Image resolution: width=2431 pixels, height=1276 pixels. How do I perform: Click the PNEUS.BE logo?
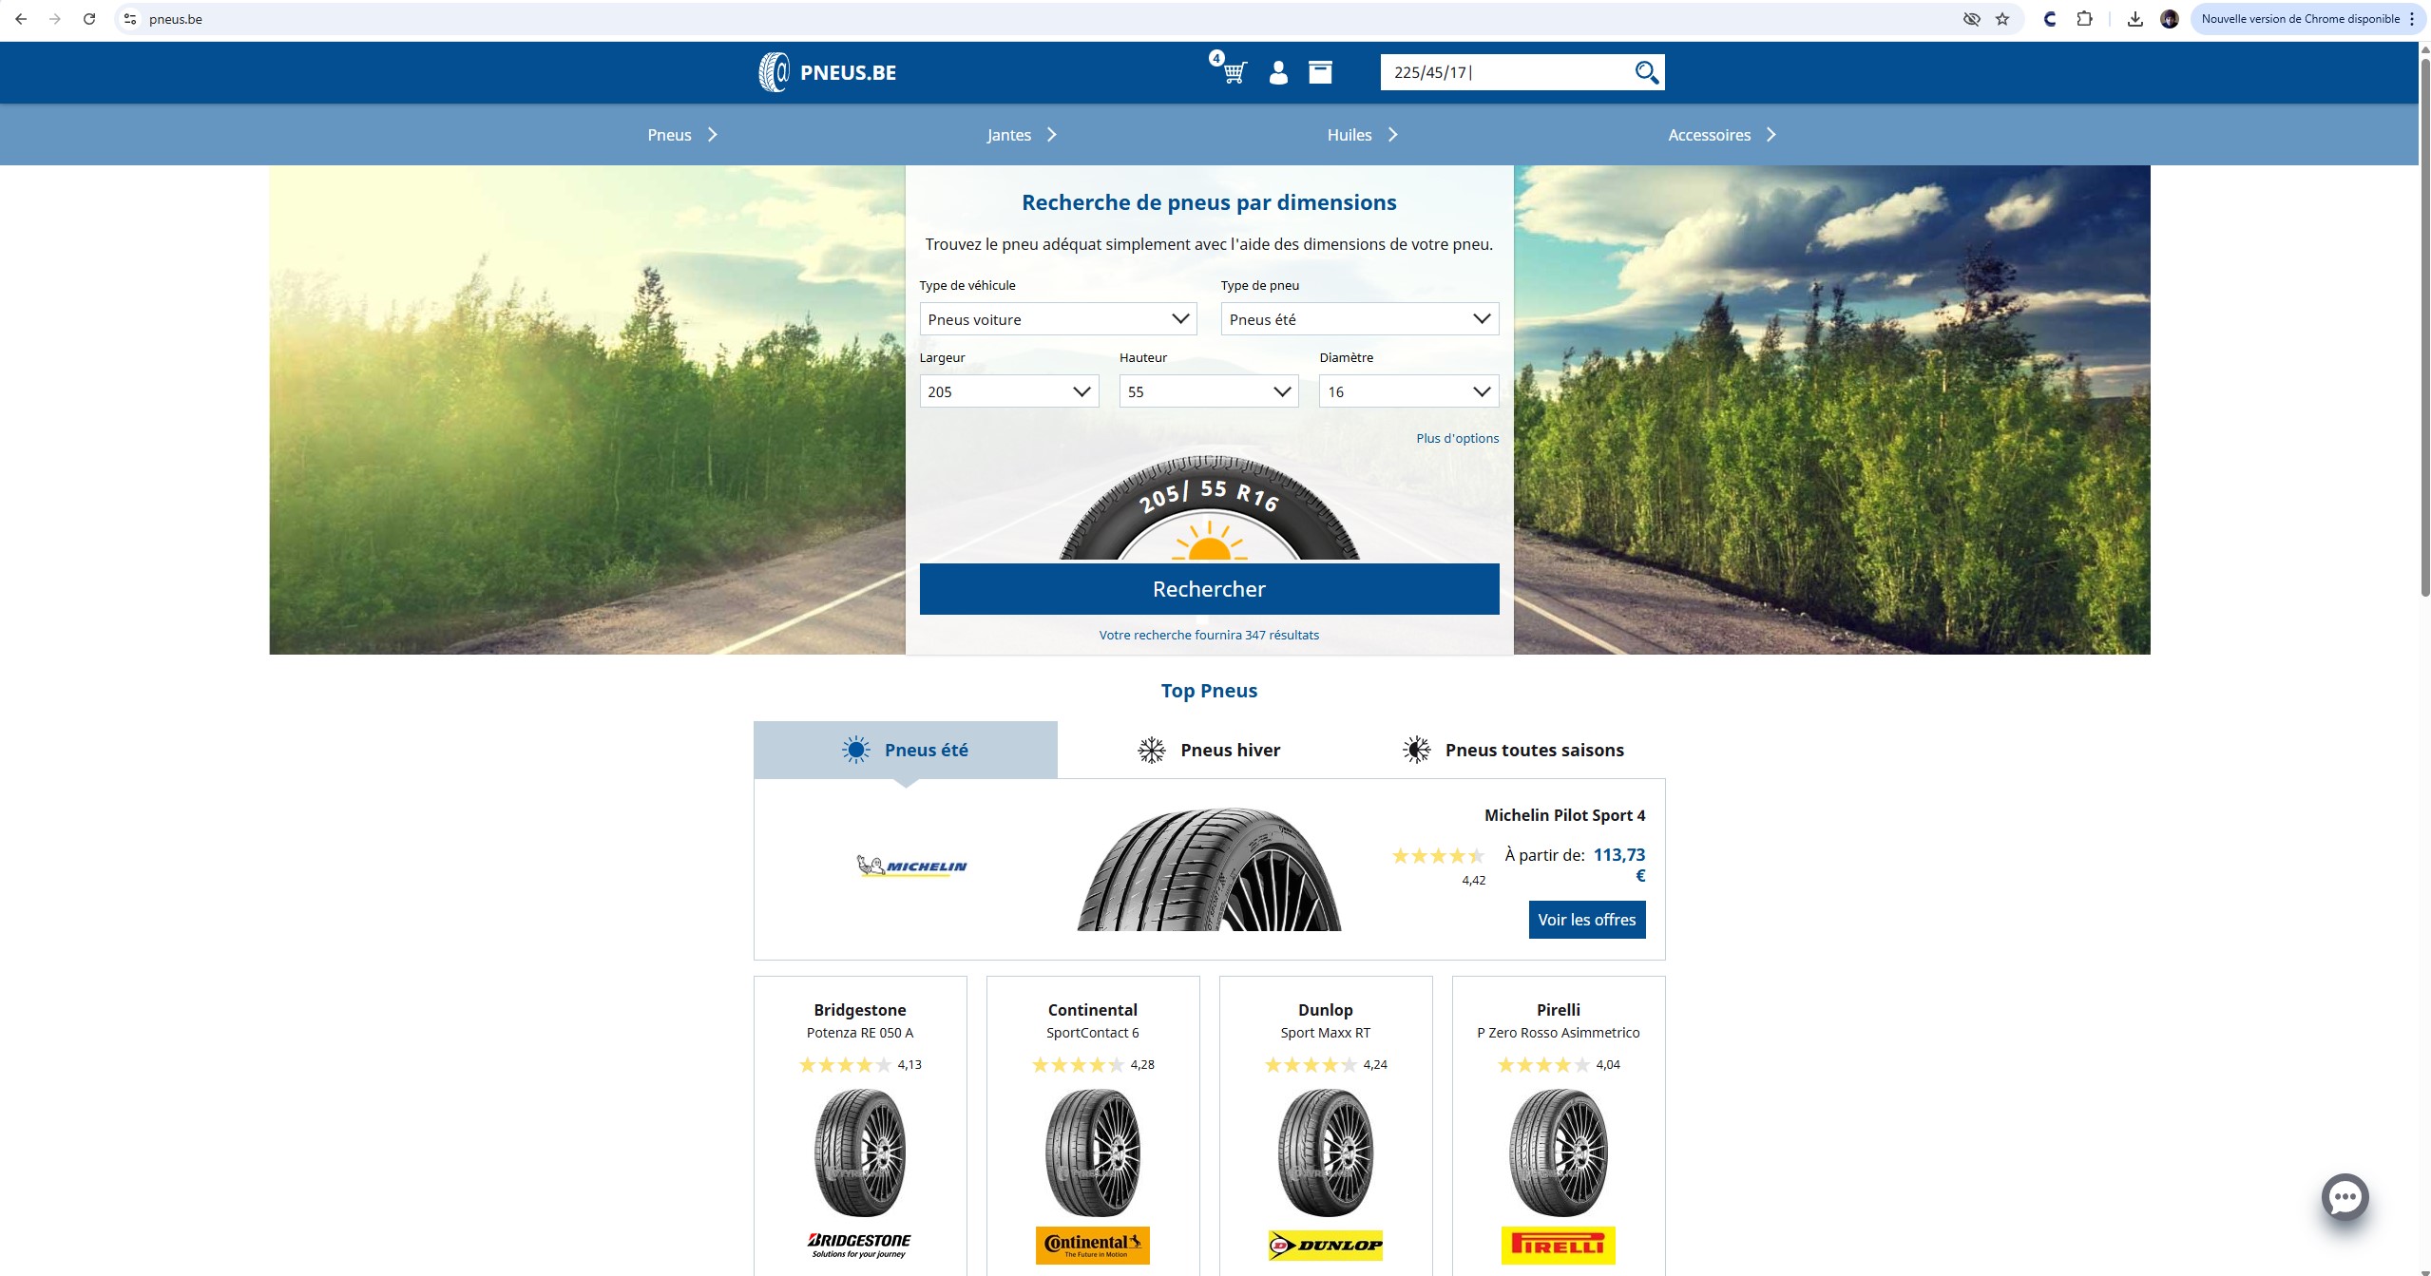click(827, 72)
